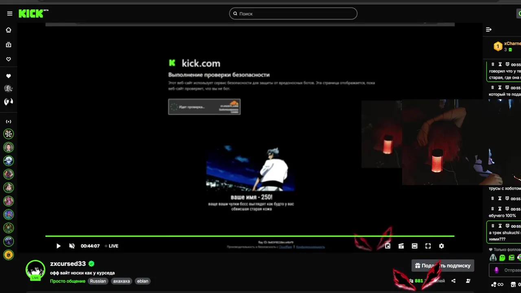The width and height of the screenshot is (521, 293).
Task: Open the outlined heart Following icon in the sidebar
Action: tap(9, 59)
